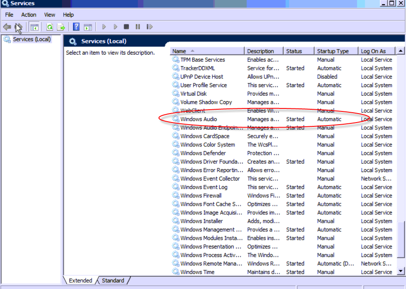Sort by the Description column header
This screenshot has height=289, width=406.
point(264,51)
